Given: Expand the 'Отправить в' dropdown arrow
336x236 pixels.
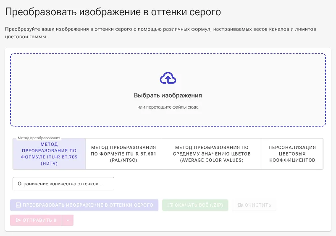Looking at the screenshot, I should [68, 220].
